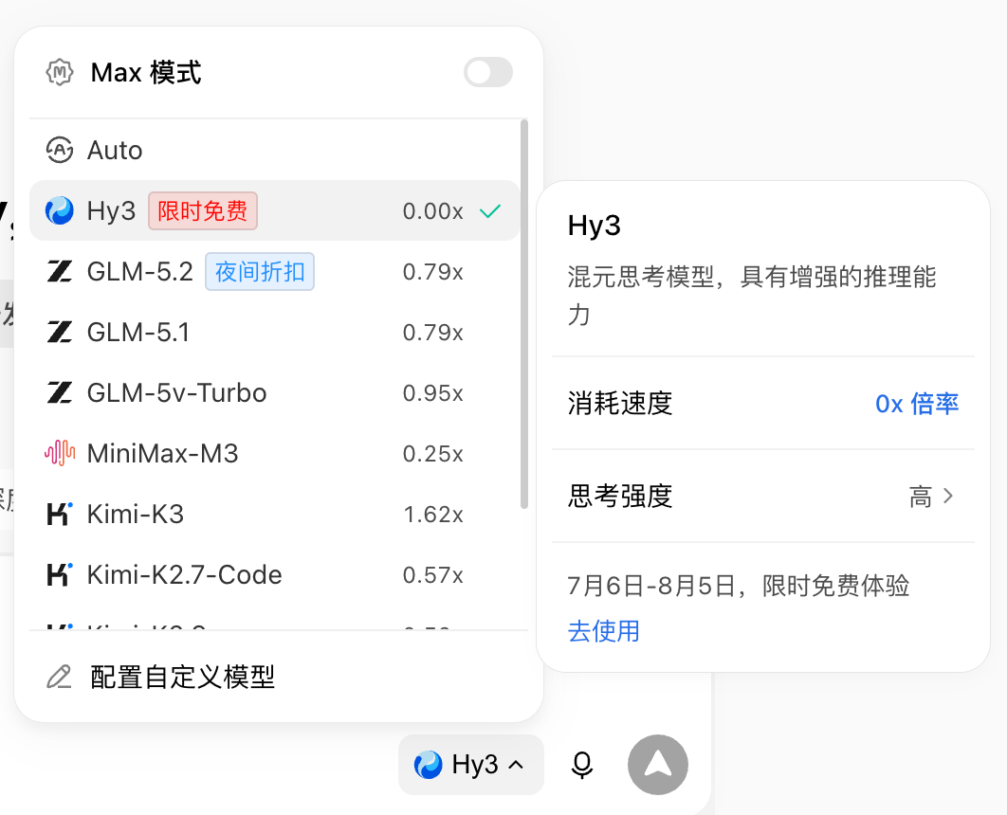This screenshot has width=1007, height=815.
Task: Switch to the Kimi-K3 model
Action: (x=274, y=514)
